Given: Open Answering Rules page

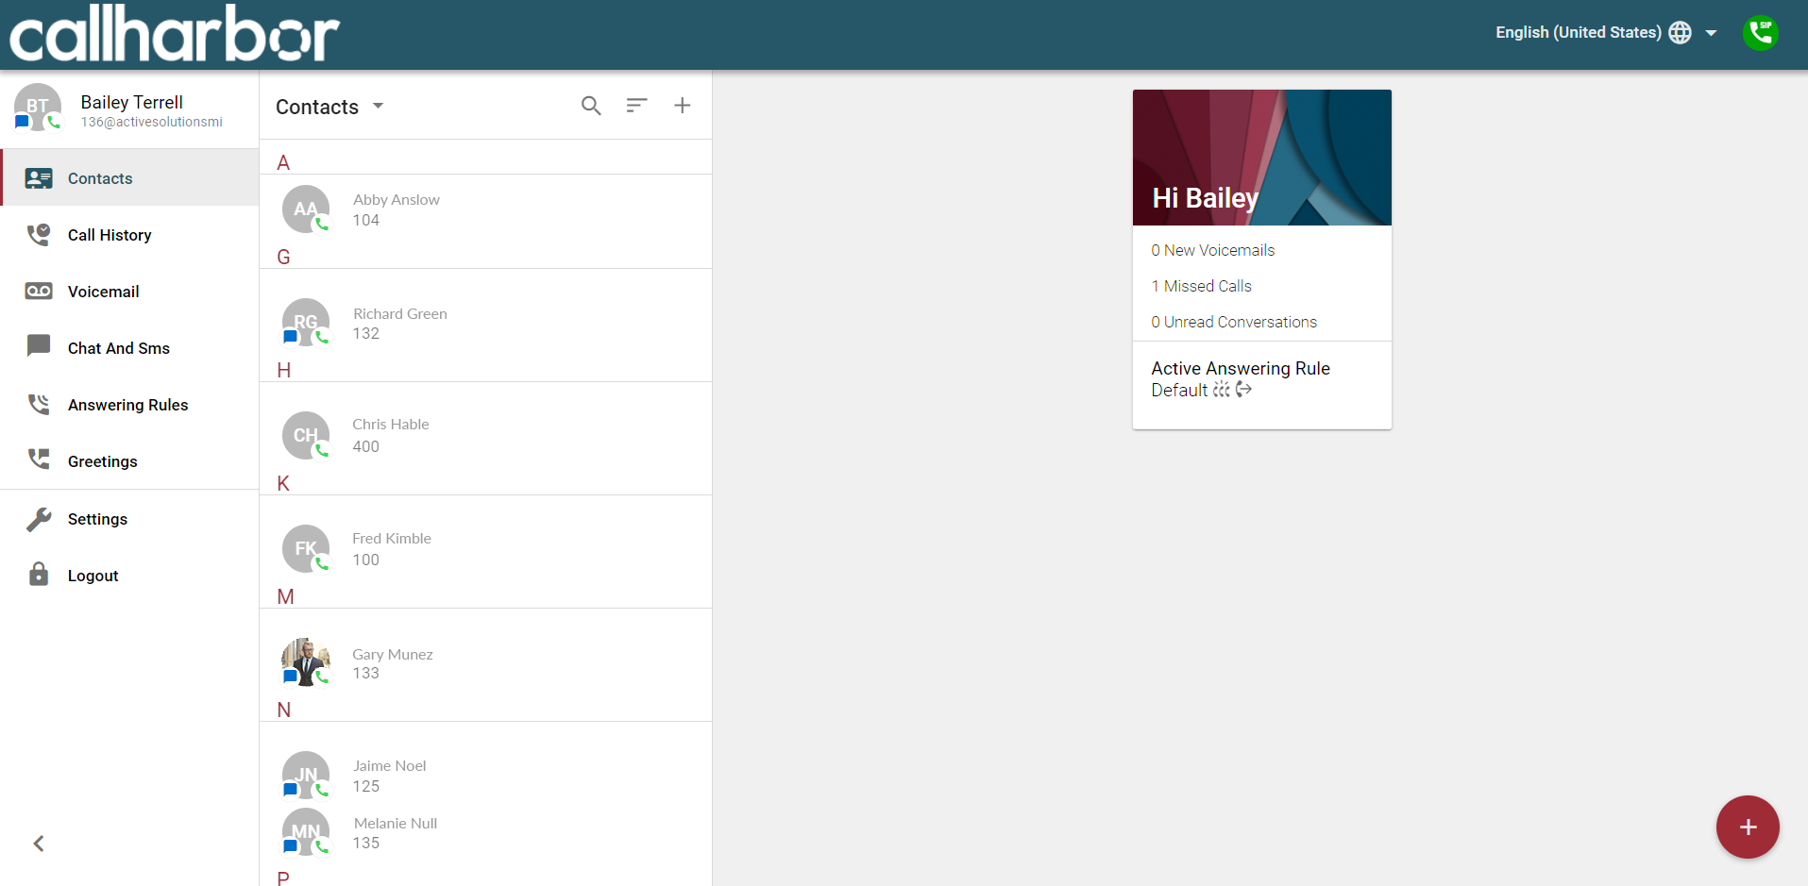Looking at the screenshot, I should (x=130, y=405).
